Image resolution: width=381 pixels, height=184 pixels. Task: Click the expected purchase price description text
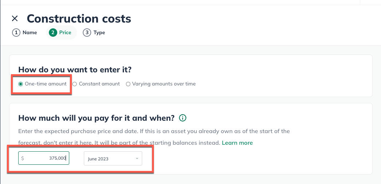pyautogui.click(x=154, y=137)
